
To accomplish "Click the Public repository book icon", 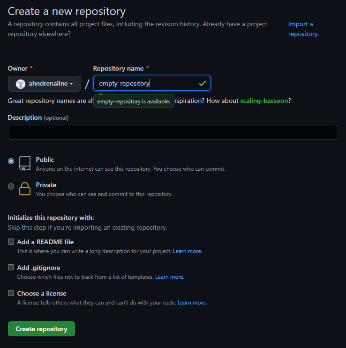I will pyautogui.click(x=25, y=164).
